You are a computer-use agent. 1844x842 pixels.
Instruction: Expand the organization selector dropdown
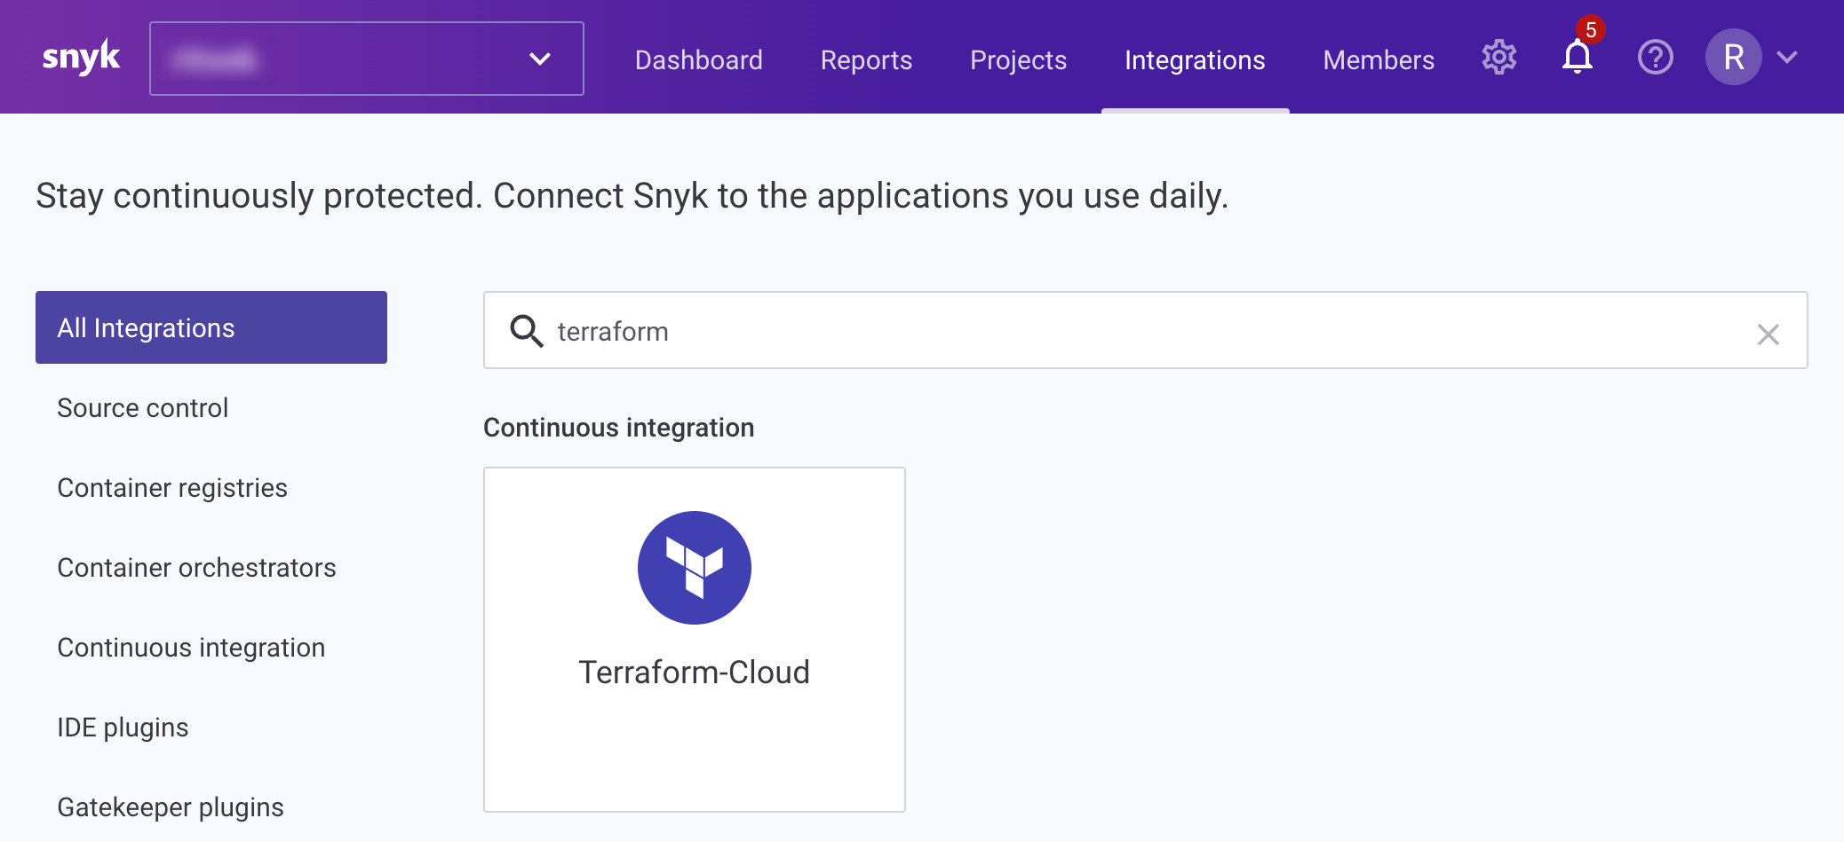(366, 59)
